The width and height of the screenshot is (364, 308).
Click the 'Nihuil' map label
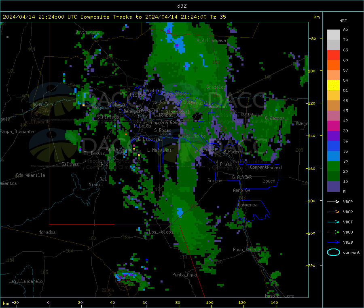(95, 185)
